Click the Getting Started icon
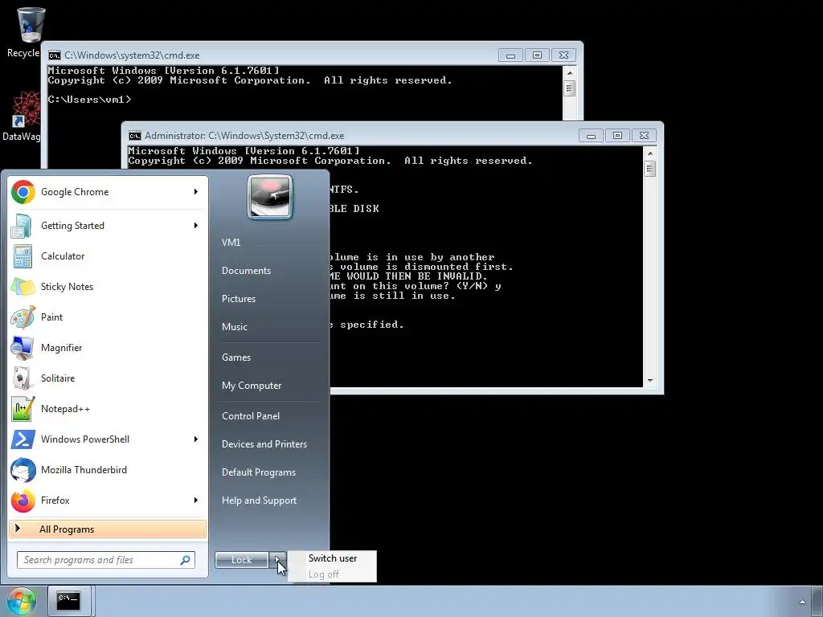The width and height of the screenshot is (823, 617). [22, 226]
